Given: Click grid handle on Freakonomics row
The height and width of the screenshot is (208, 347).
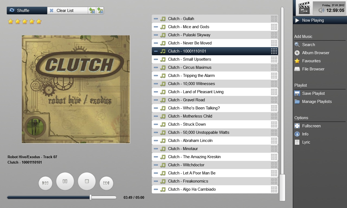Looking at the screenshot, I should pyautogui.click(x=274, y=181).
